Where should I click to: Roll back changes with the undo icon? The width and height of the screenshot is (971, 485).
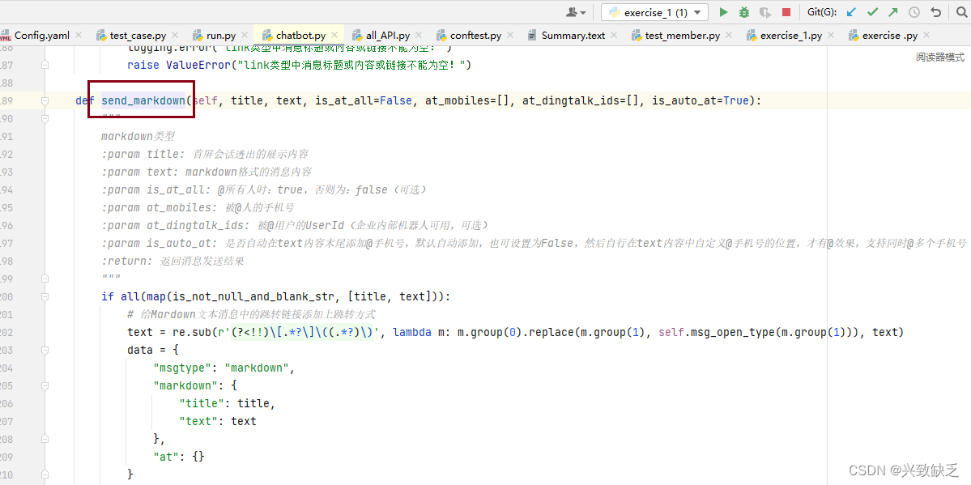[935, 12]
